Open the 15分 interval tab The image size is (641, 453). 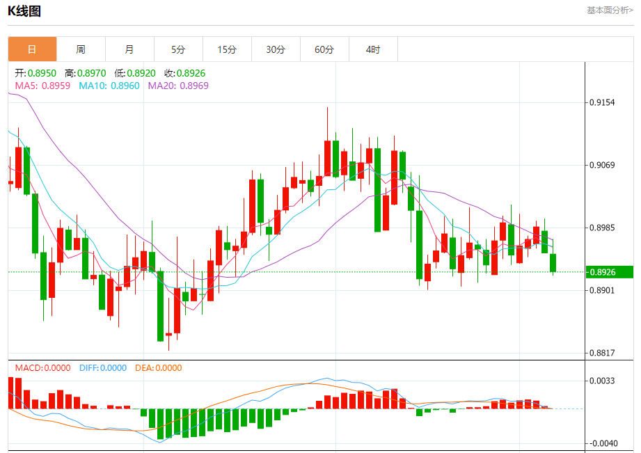tap(227, 49)
